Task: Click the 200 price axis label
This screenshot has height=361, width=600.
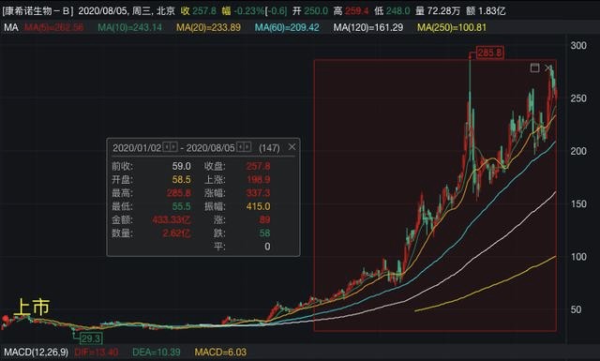Action: (x=578, y=151)
